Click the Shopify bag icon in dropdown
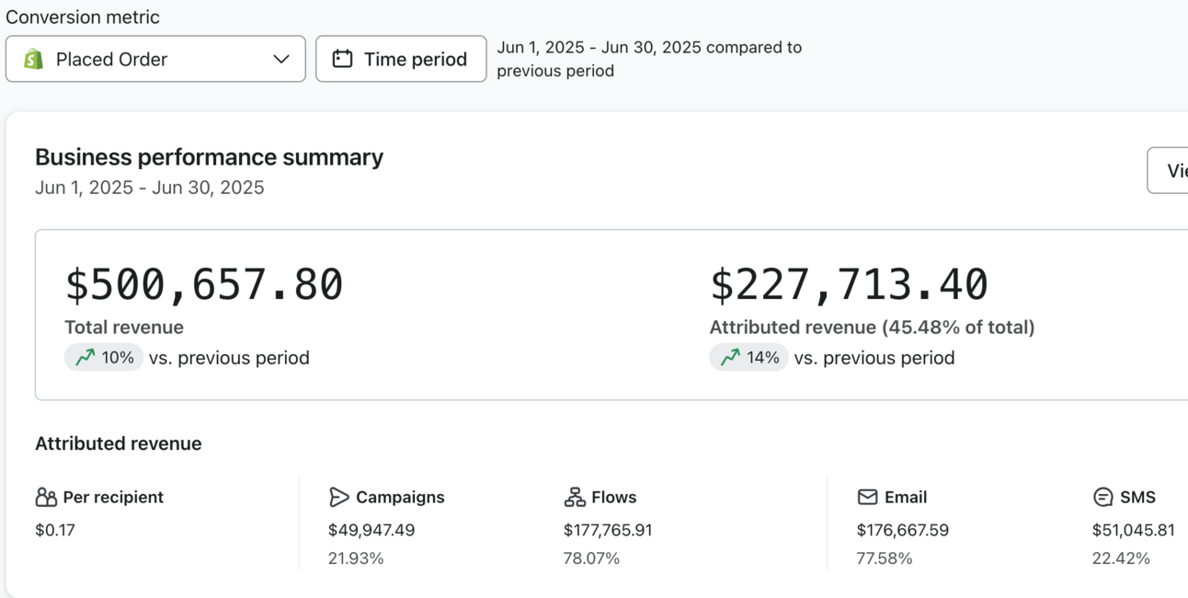The height and width of the screenshot is (598, 1188). pyautogui.click(x=34, y=59)
